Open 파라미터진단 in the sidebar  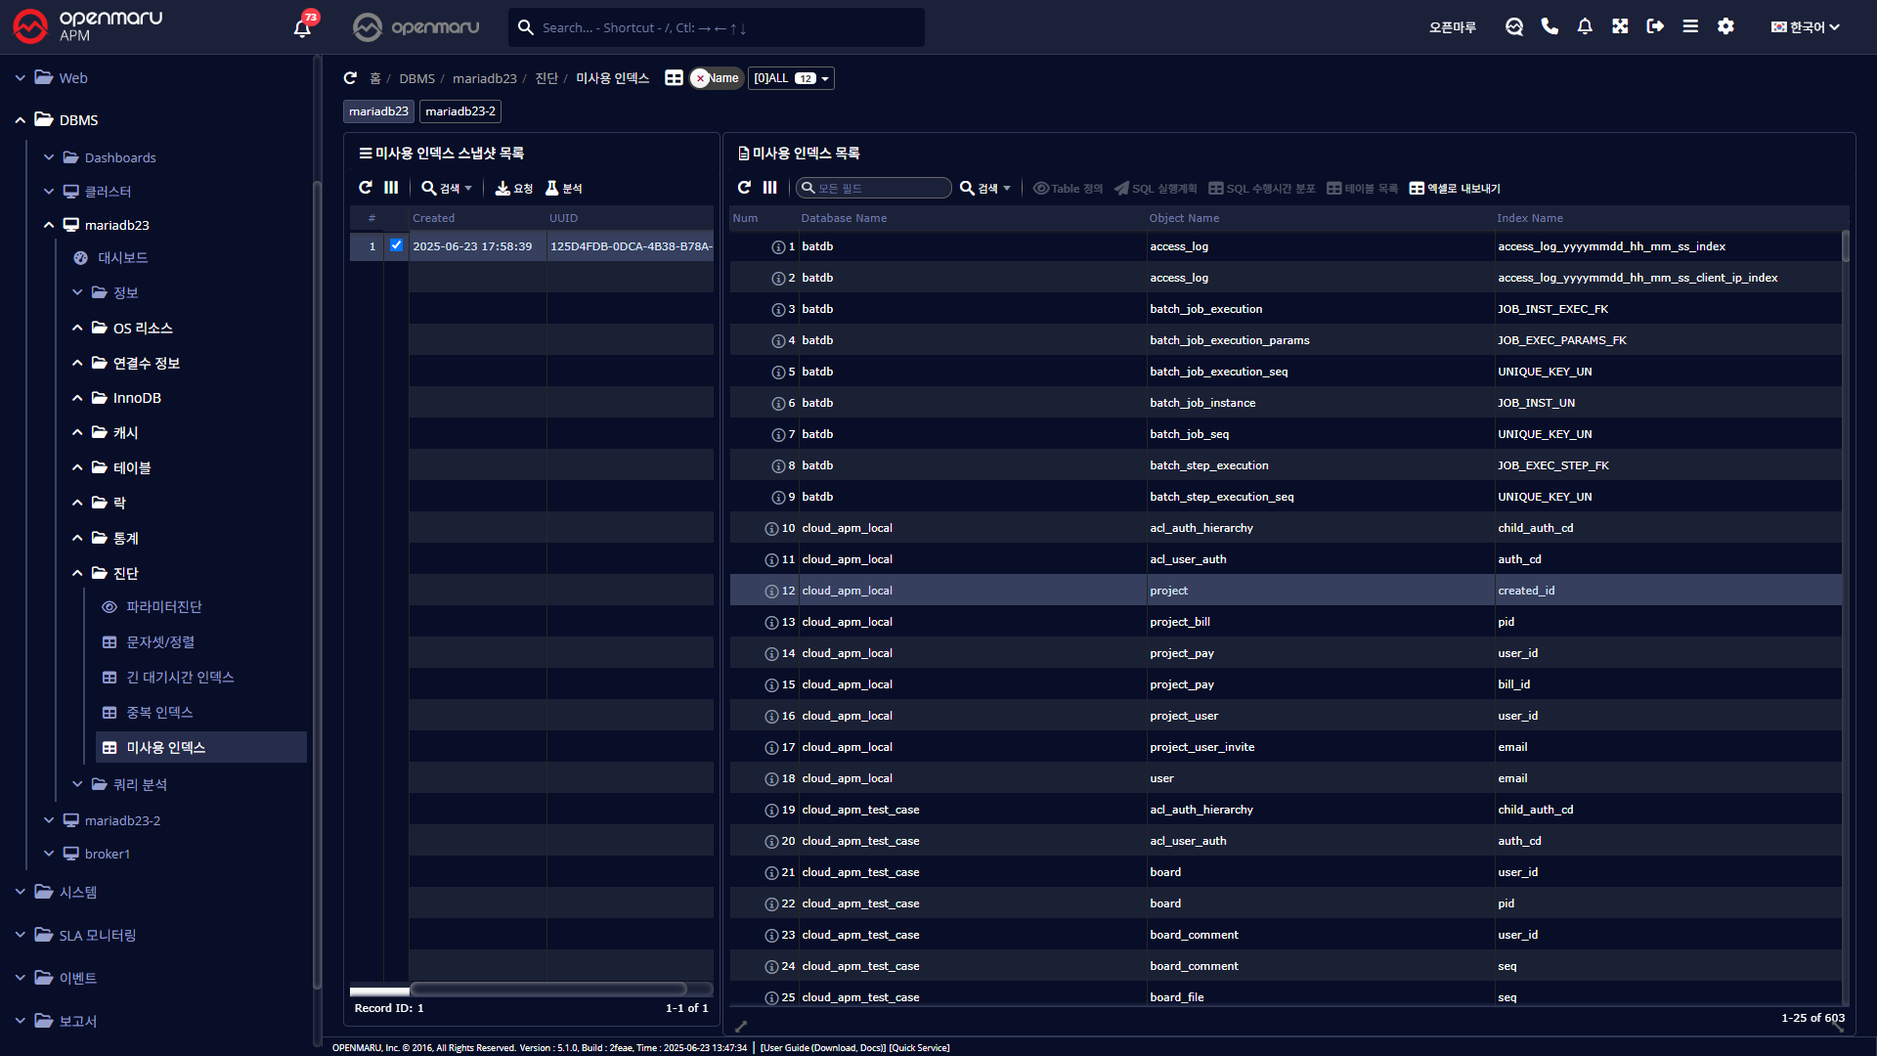[x=163, y=607]
